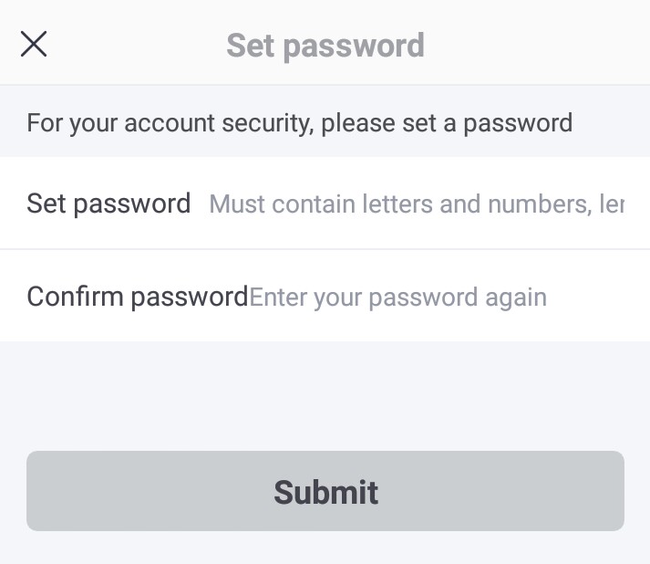Focus the Set password input field
This screenshot has width=650, height=564.
point(417,204)
